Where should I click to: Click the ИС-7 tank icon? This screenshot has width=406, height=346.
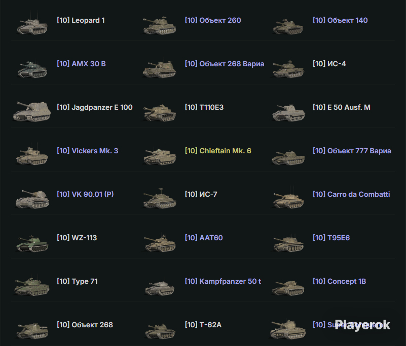pos(160,198)
